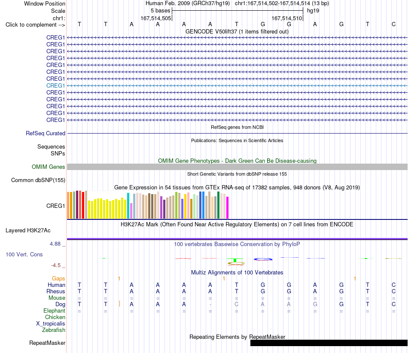Click the black RepeatMasker element bar

pos(329,343)
